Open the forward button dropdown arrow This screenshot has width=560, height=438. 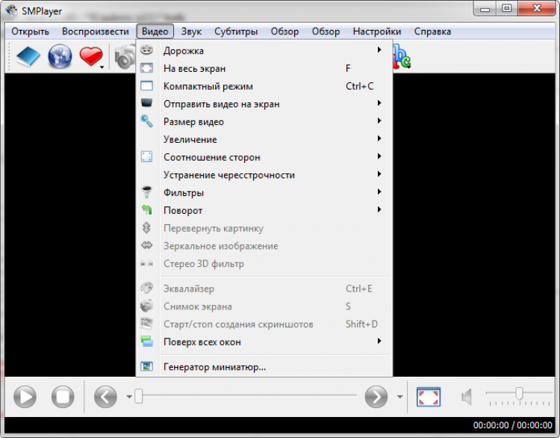tap(400, 397)
